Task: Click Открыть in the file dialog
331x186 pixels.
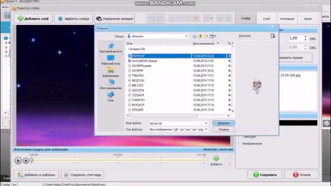Action: click(223, 123)
